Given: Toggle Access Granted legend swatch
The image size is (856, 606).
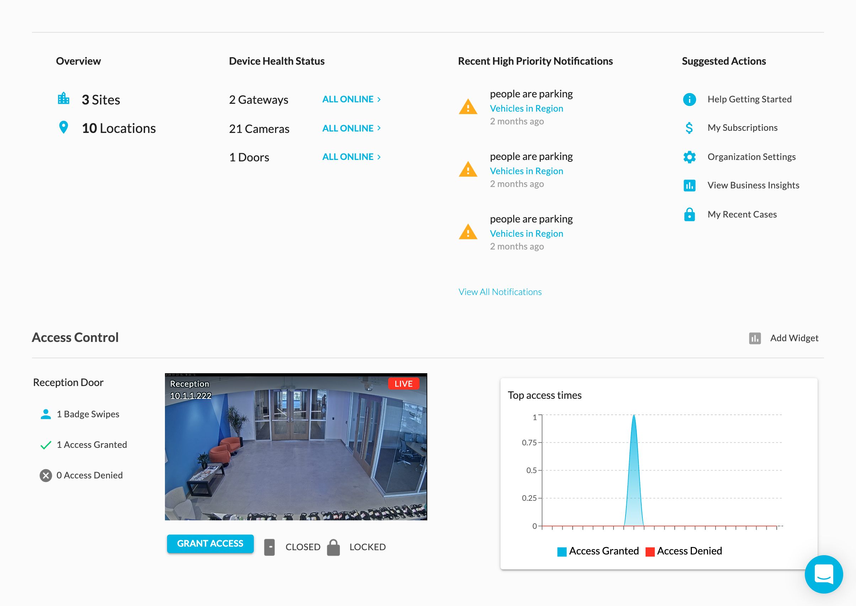Looking at the screenshot, I should point(562,552).
